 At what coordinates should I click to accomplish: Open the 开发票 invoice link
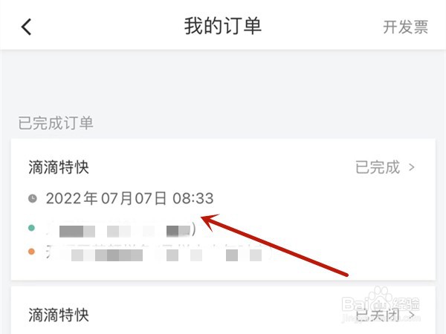405,27
